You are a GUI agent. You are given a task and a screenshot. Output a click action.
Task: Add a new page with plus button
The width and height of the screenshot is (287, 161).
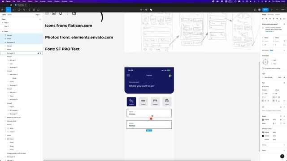pyautogui.click(x=40, y=19)
